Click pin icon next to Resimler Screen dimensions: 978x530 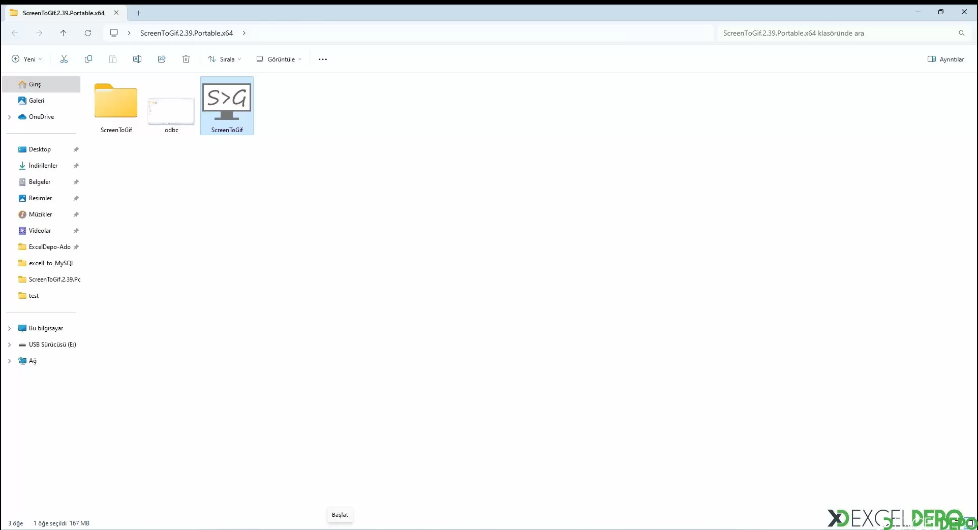(76, 198)
